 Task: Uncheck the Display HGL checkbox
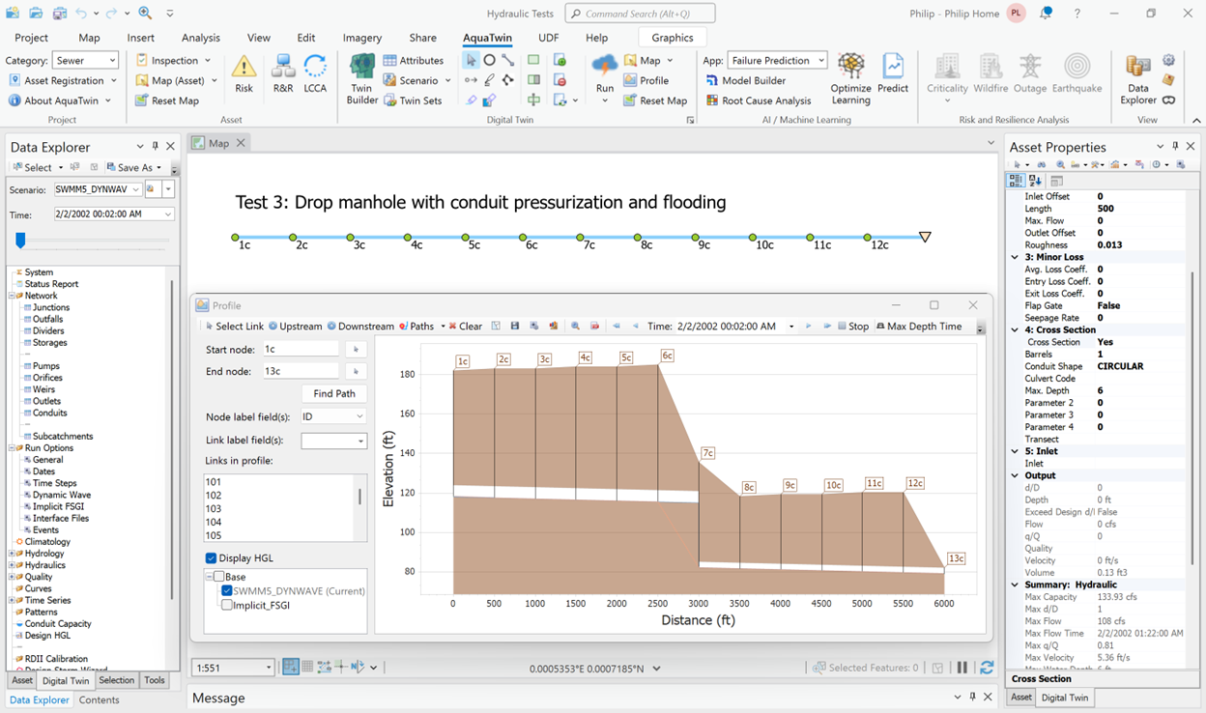point(212,558)
